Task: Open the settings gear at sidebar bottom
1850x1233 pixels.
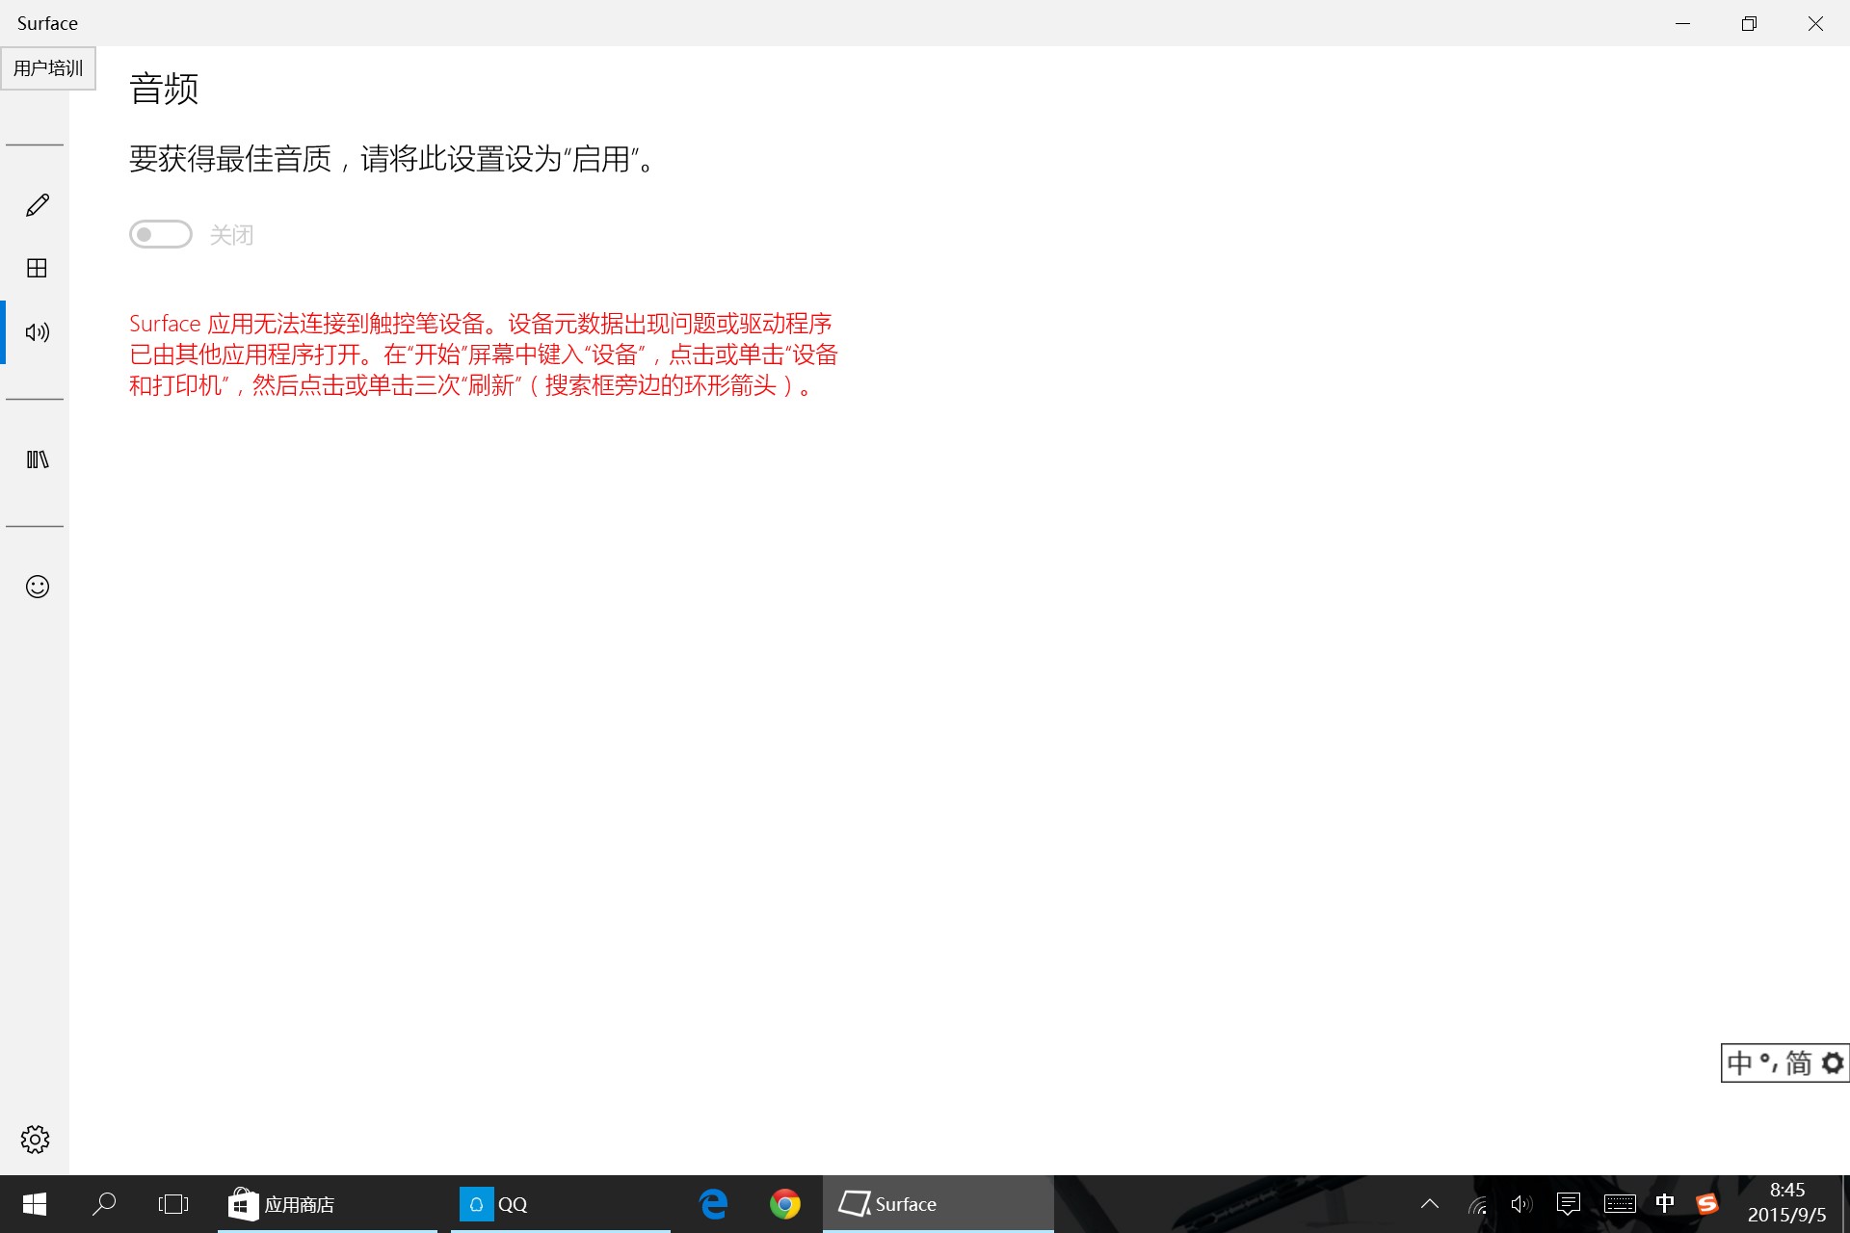Action: click(x=35, y=1140)
